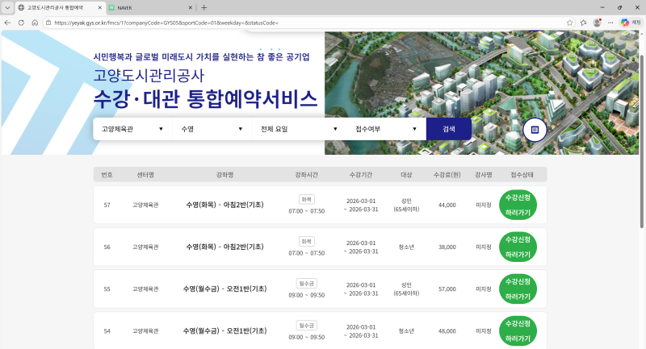This screenshot has width=646, height=349.
Task: Open the favorites list icon
Action: [x=583, y=23]
